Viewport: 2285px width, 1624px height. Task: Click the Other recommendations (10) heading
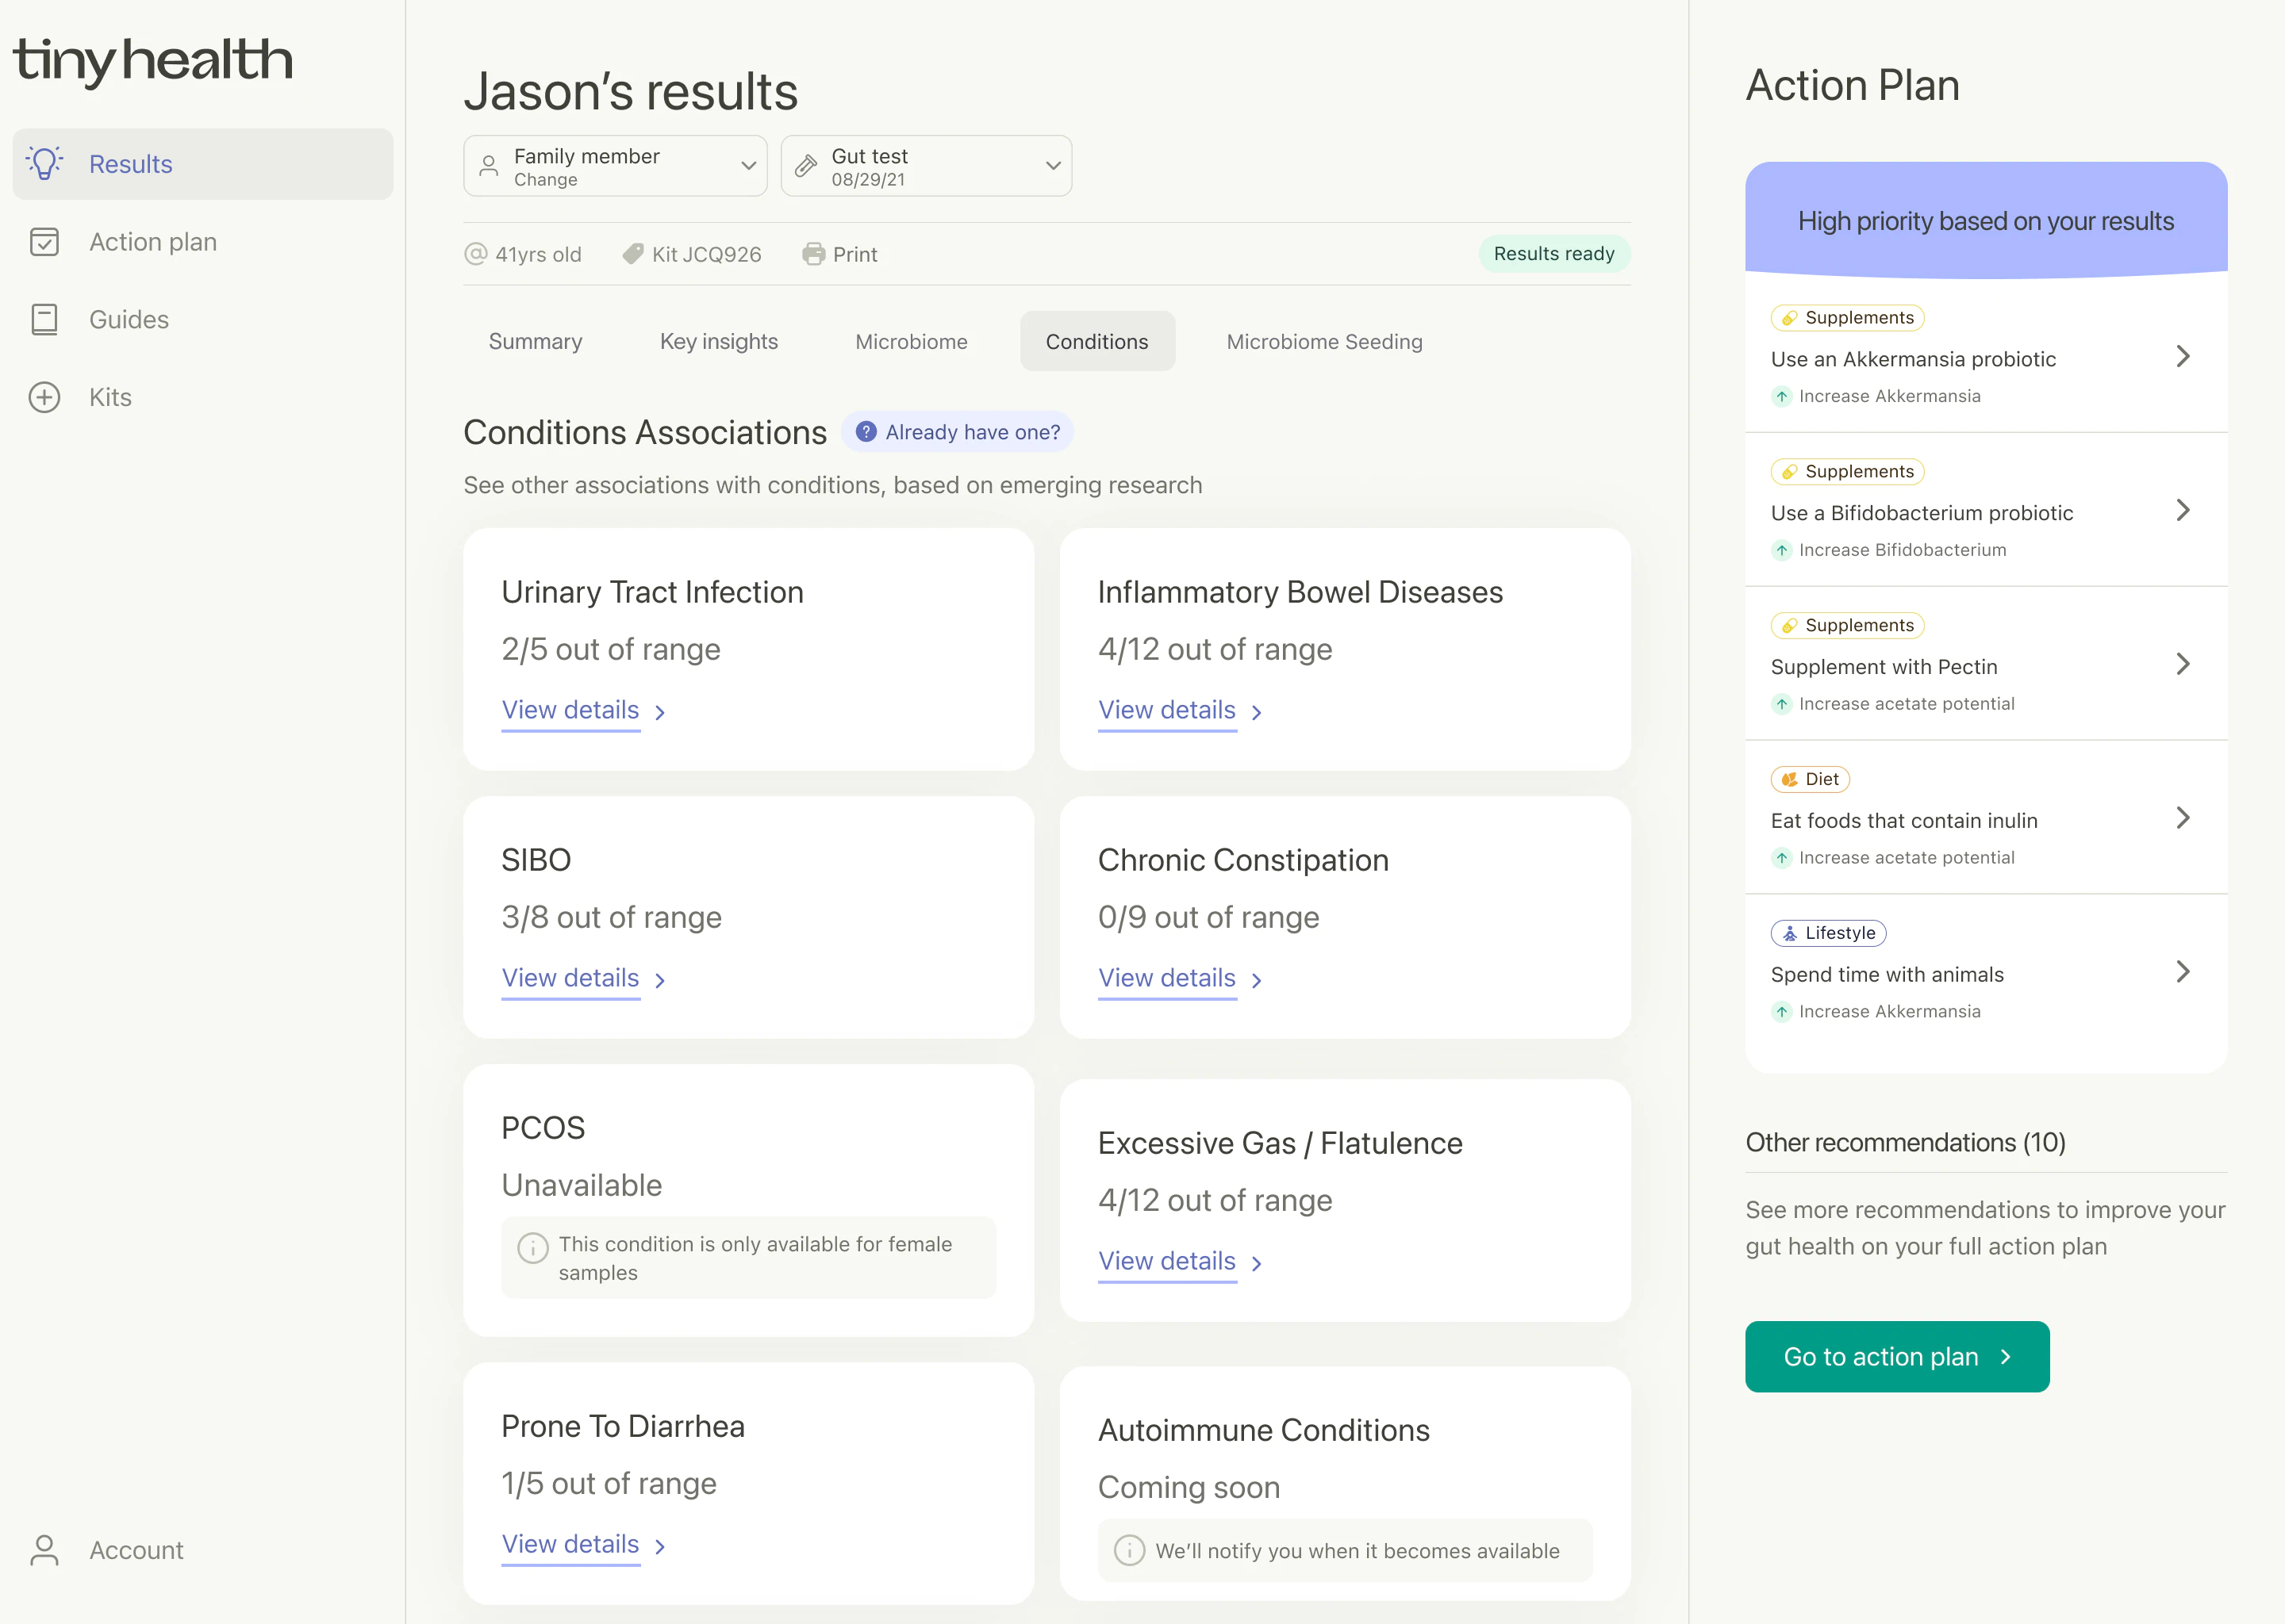tap(1906, 1143)
